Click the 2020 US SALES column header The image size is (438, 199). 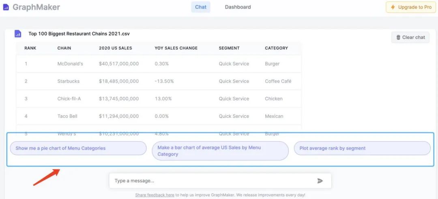tap(115, 48)
